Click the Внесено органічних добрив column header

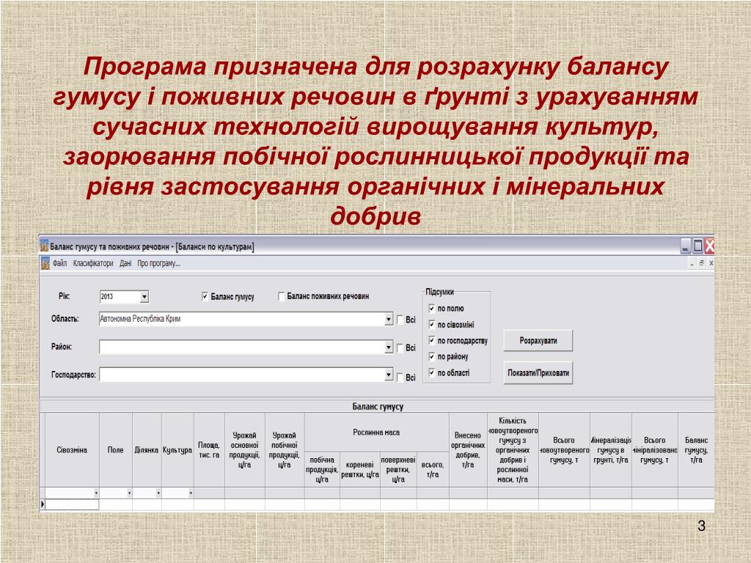(468, 450)
